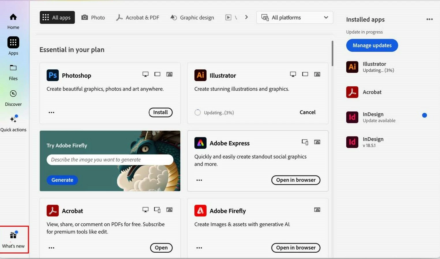Go to Home in the sidebar
Screen dimensions: 440x259
[x=13, y=21]
